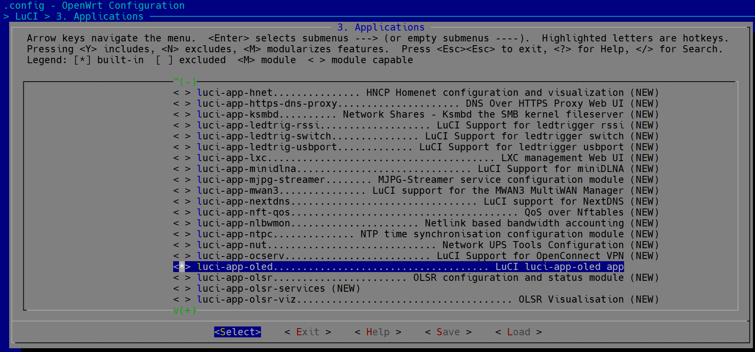Viewport: 755px width, 352px height.
Task: Click the Load button
Action: (519, 332)
